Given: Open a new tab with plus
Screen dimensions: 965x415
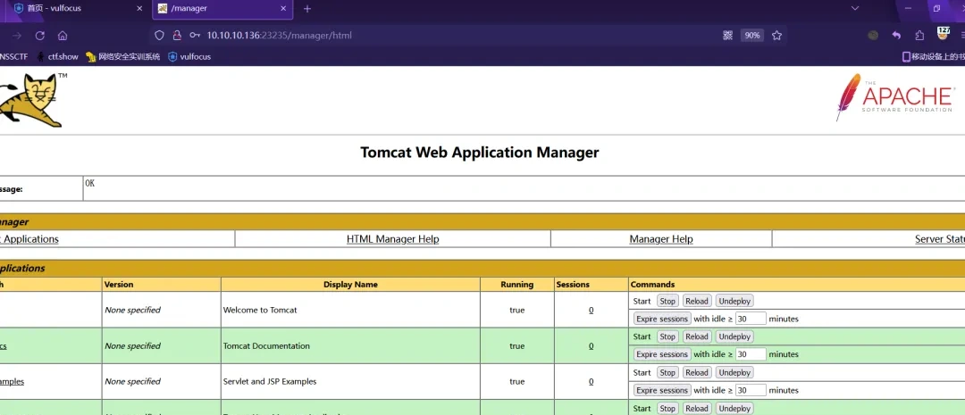Looking at the screenshot, I should click(307, 9).
